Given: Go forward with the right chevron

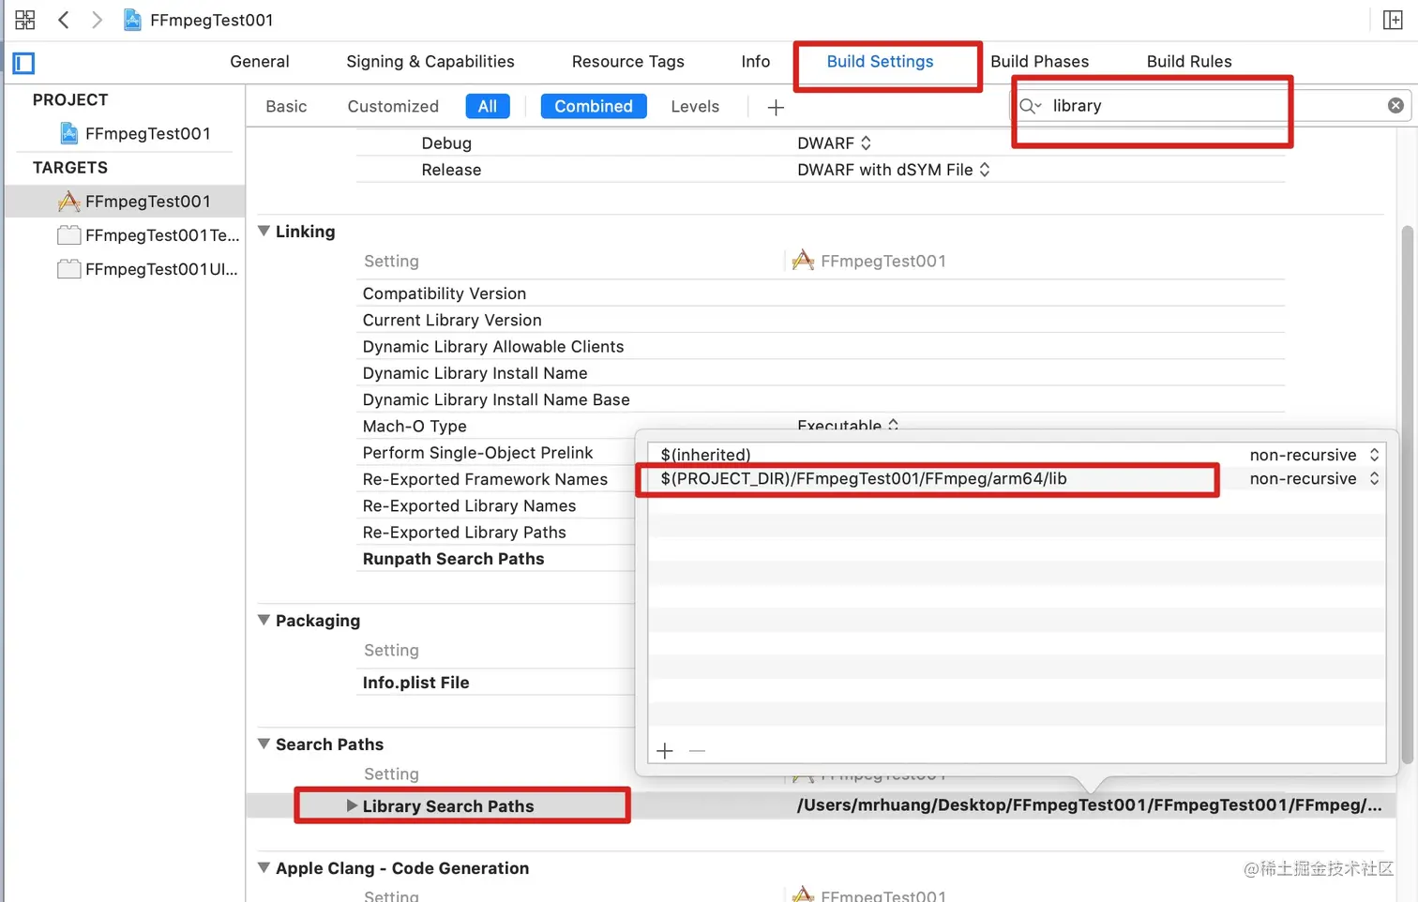Looking at the screenshot, I should click(96, 20).
